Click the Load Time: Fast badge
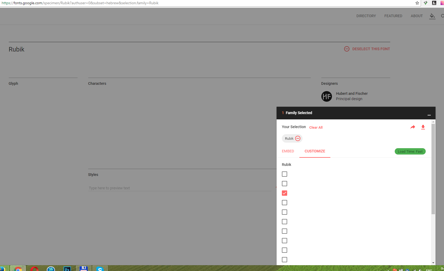Screen dimensions: 444x271 click(x=410, y=151)
